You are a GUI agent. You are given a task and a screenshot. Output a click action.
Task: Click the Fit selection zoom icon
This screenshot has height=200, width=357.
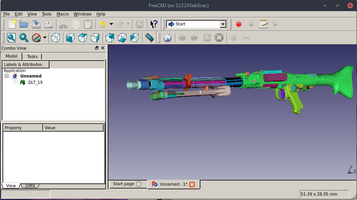24,38
